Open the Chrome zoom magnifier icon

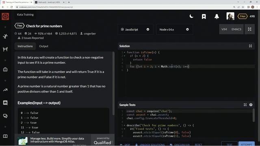(x=234, y=7)
